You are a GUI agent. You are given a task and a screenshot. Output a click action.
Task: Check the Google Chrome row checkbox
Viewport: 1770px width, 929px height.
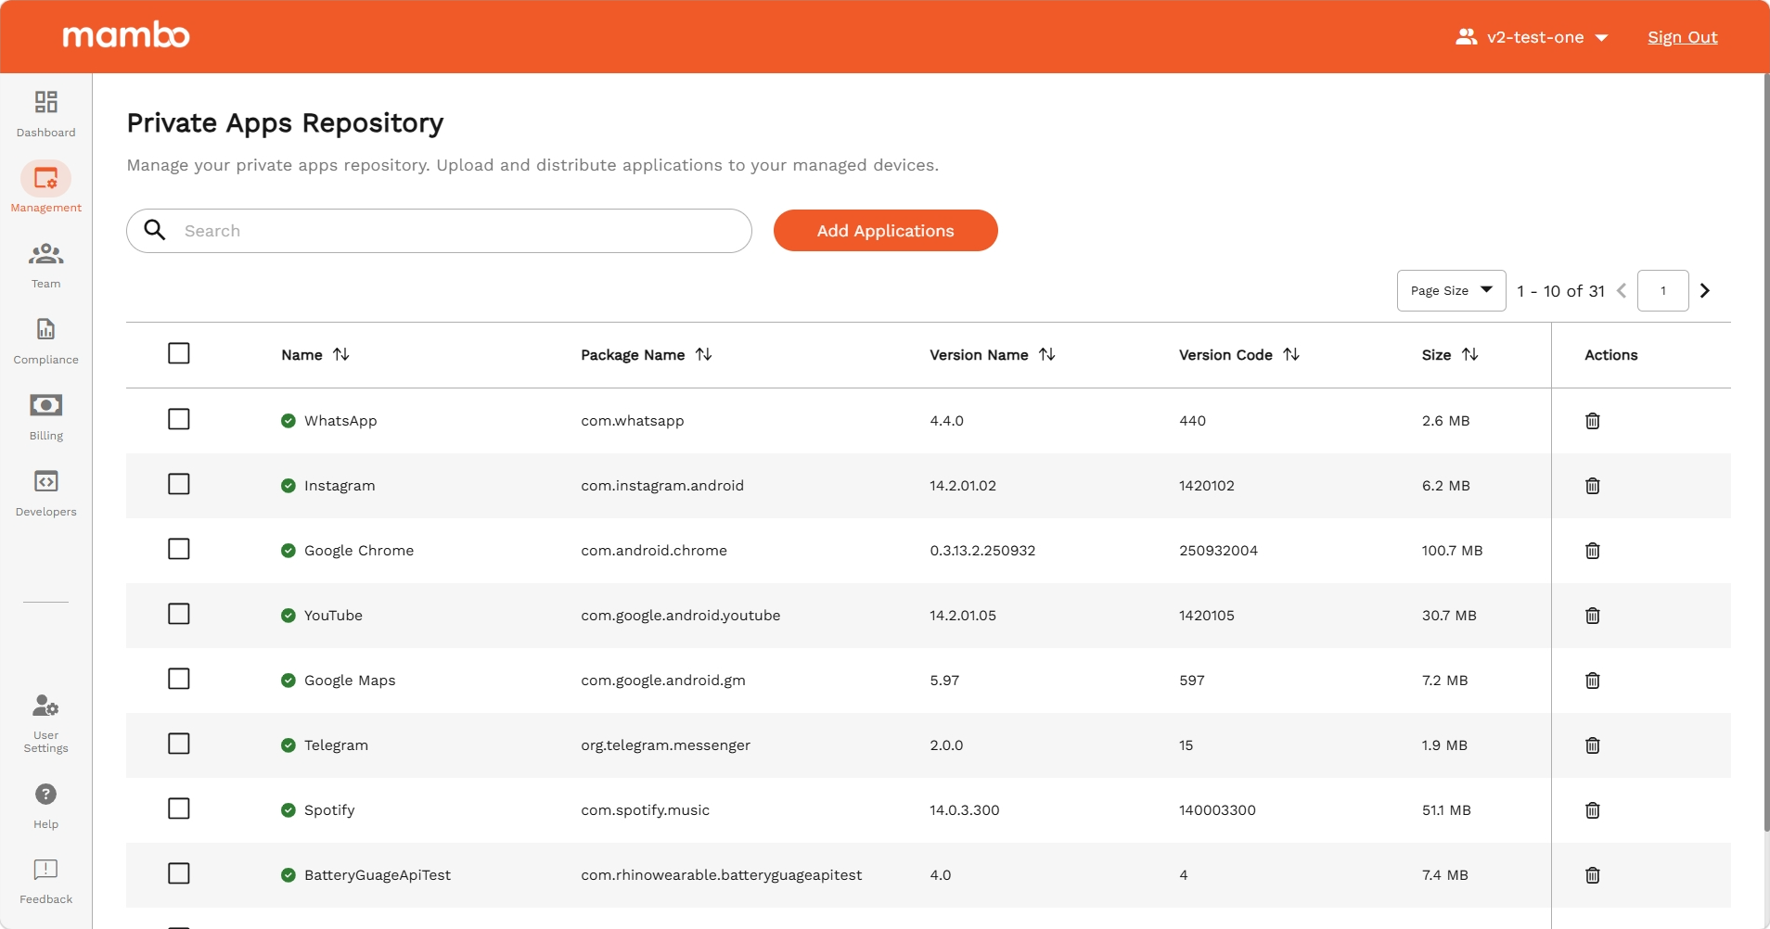(x=179, y=549)
